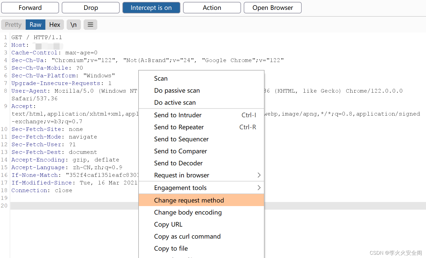Choose Do passive scan menu entry
This screenshot has width=426, height=258.
coord(201,90)
